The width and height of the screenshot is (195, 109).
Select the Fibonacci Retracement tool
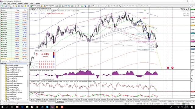[x=112, y=6]
